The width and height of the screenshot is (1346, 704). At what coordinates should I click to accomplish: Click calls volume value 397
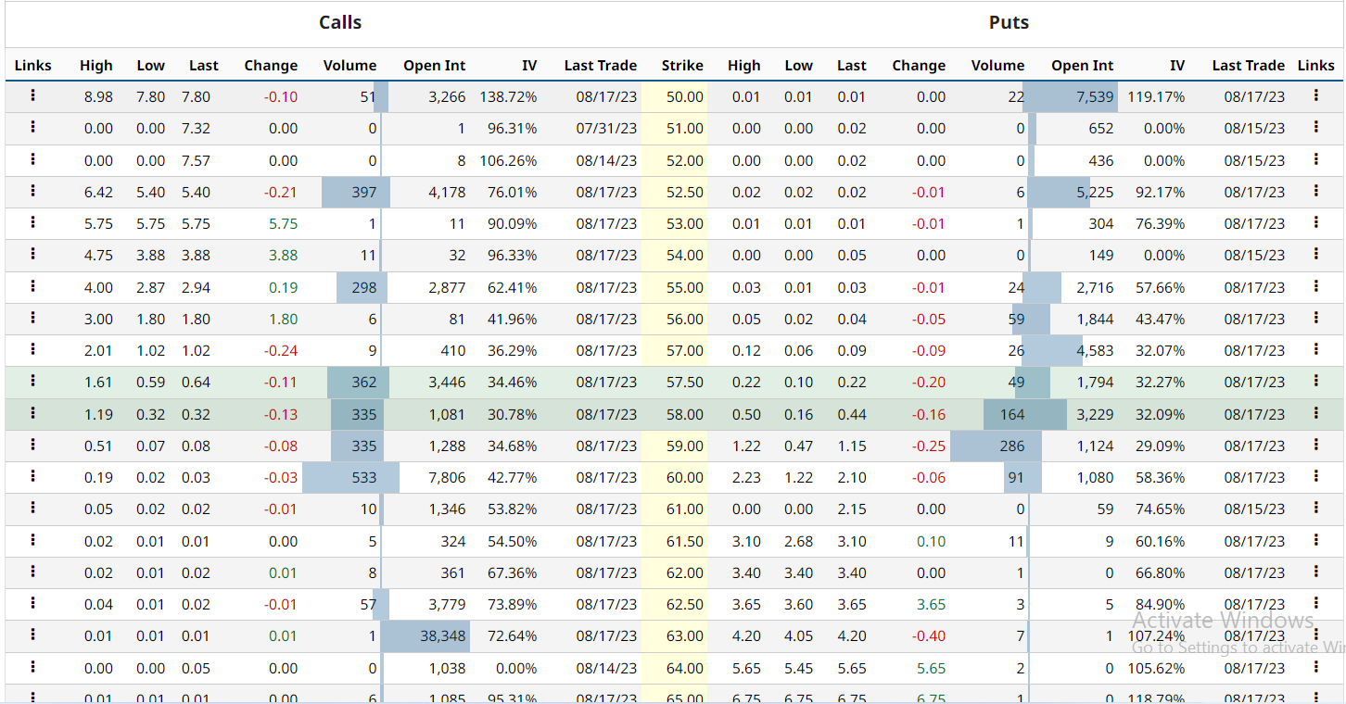(x=364, y=192)
